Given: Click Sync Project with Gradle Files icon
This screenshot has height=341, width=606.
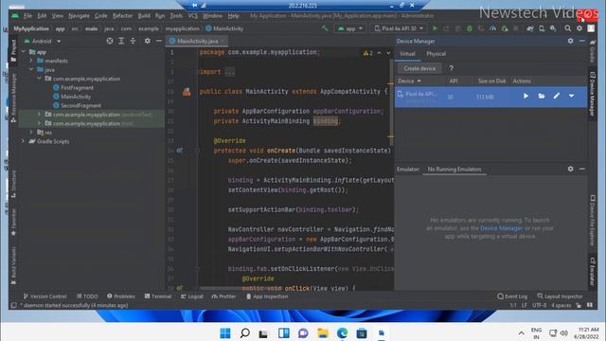Looking at the screenshot, I should 530,28.
